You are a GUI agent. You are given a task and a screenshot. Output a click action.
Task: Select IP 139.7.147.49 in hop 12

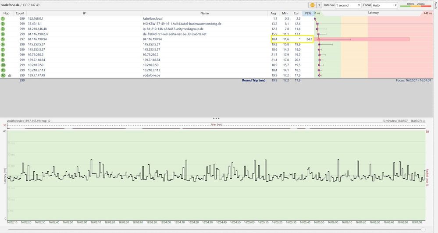(36, 75)
